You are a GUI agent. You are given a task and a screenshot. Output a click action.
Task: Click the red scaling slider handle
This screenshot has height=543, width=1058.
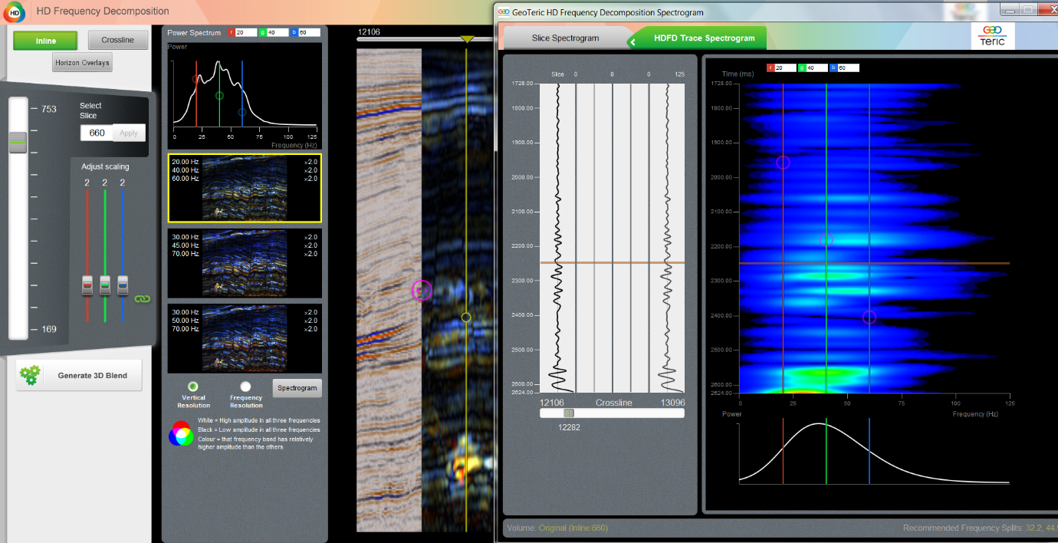pyautogui.click(x=87, y=285)
